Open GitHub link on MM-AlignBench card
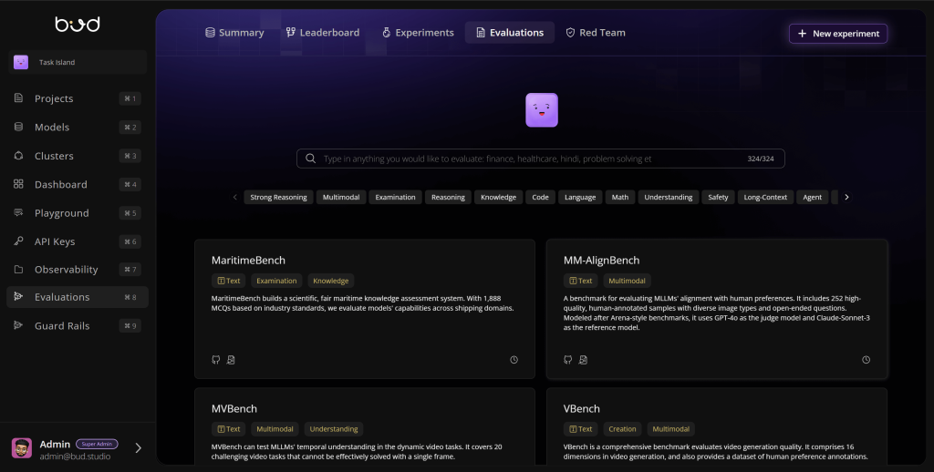The image size is (934, 472). click(x=568, y=360)
